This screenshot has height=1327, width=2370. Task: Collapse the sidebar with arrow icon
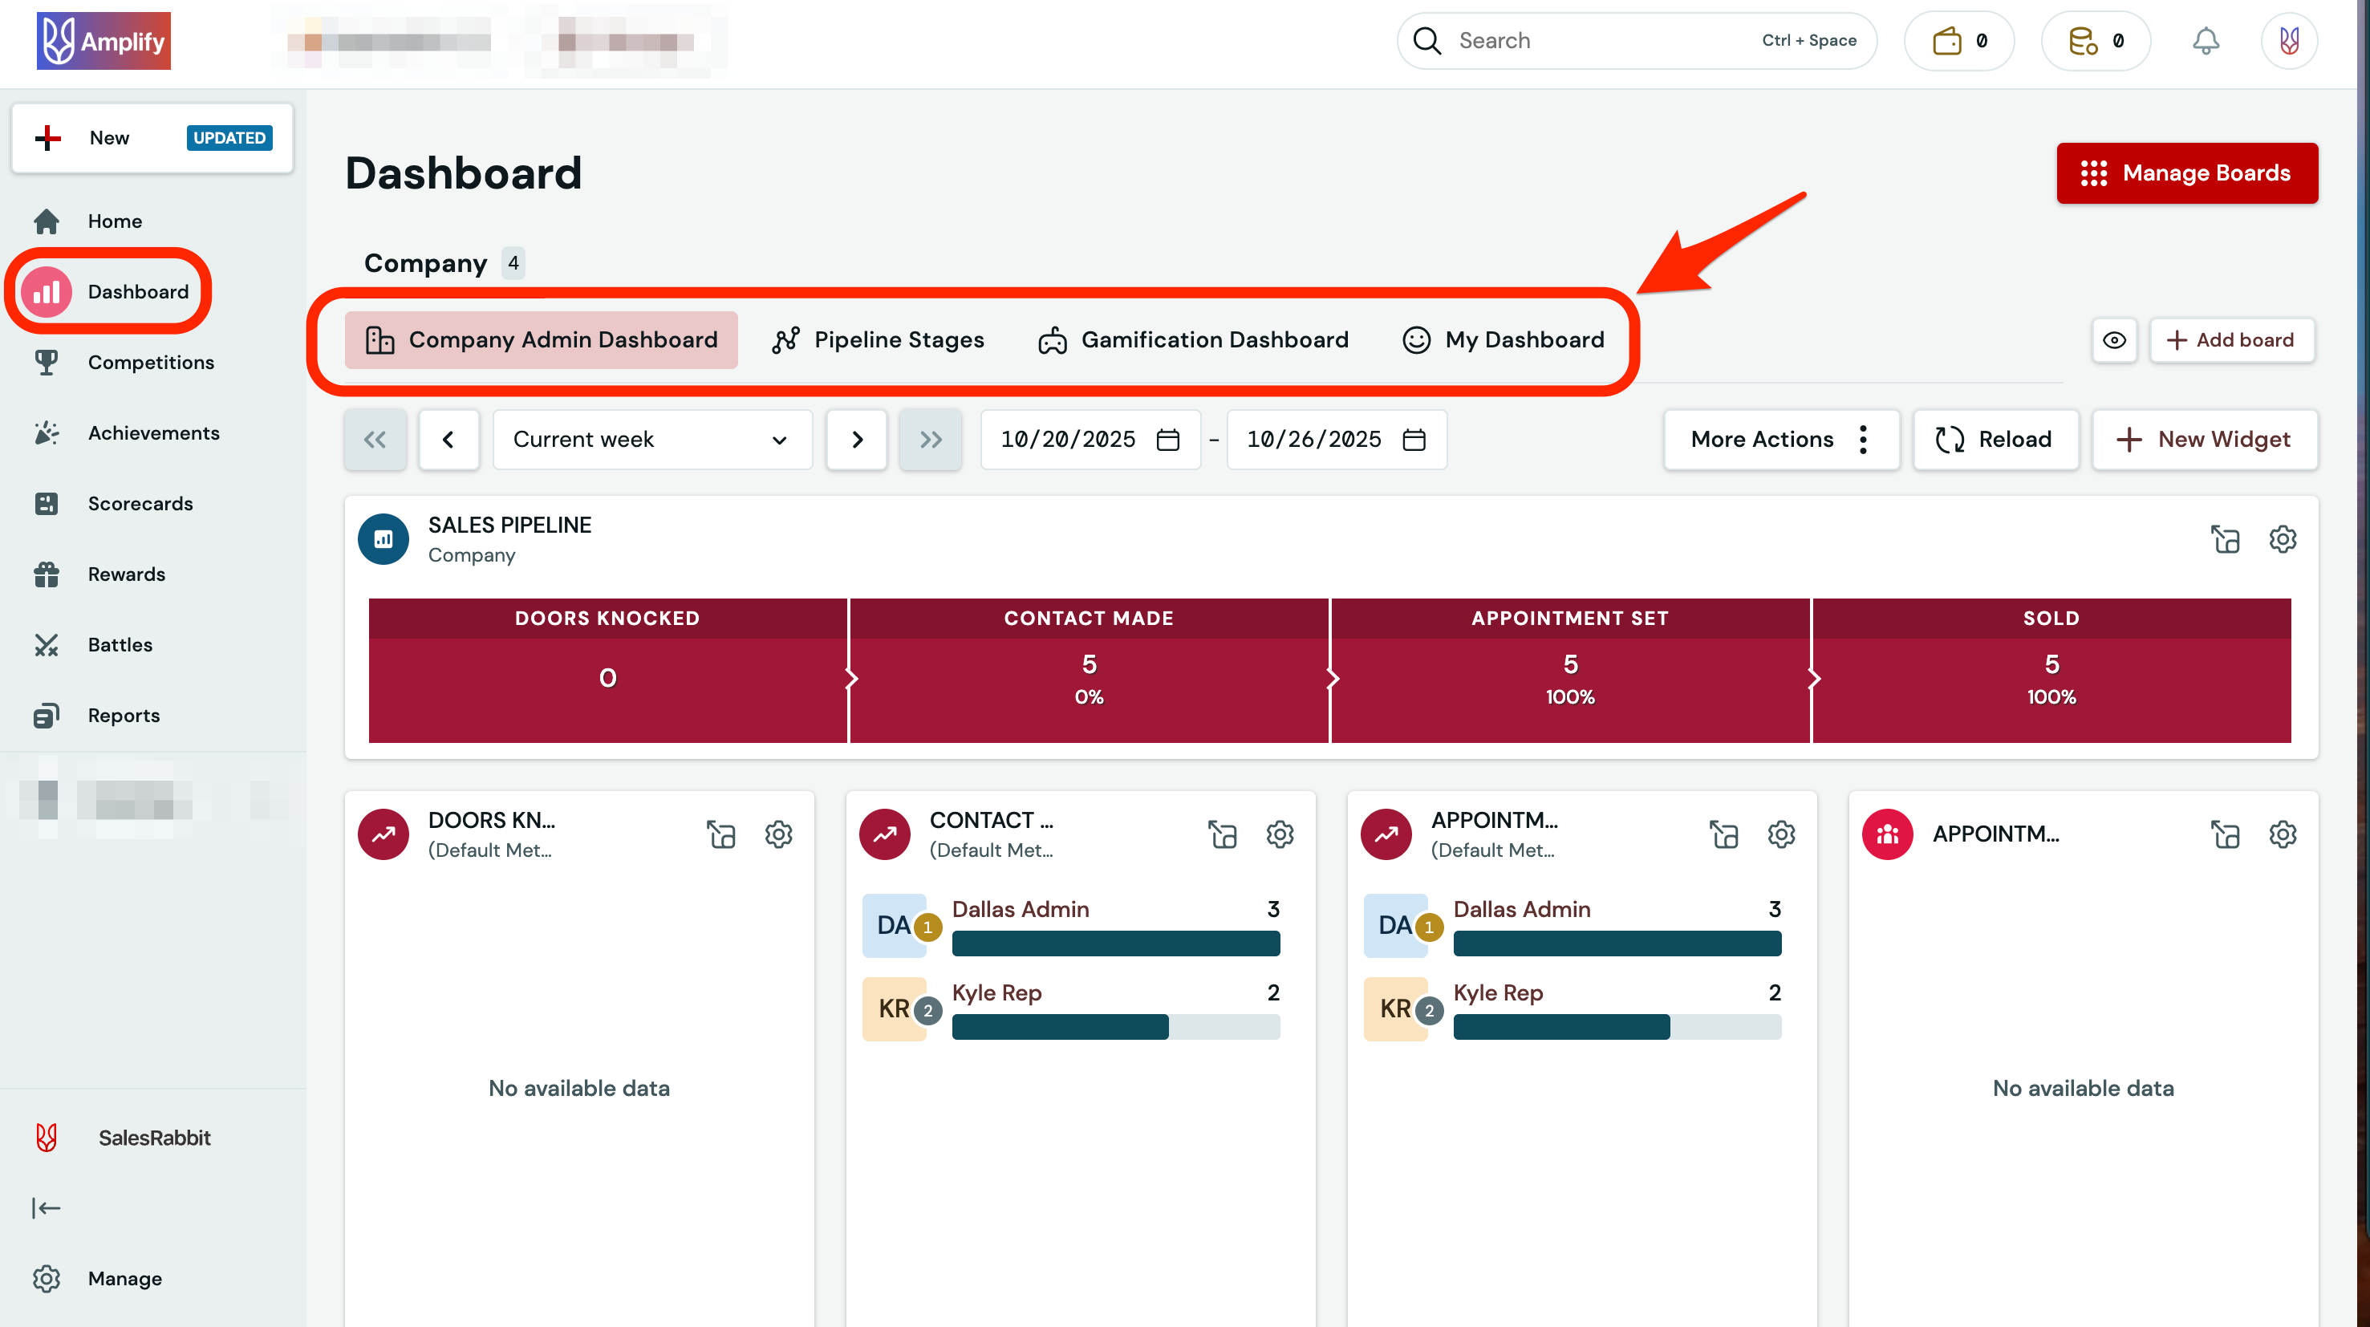[46, 1207]
